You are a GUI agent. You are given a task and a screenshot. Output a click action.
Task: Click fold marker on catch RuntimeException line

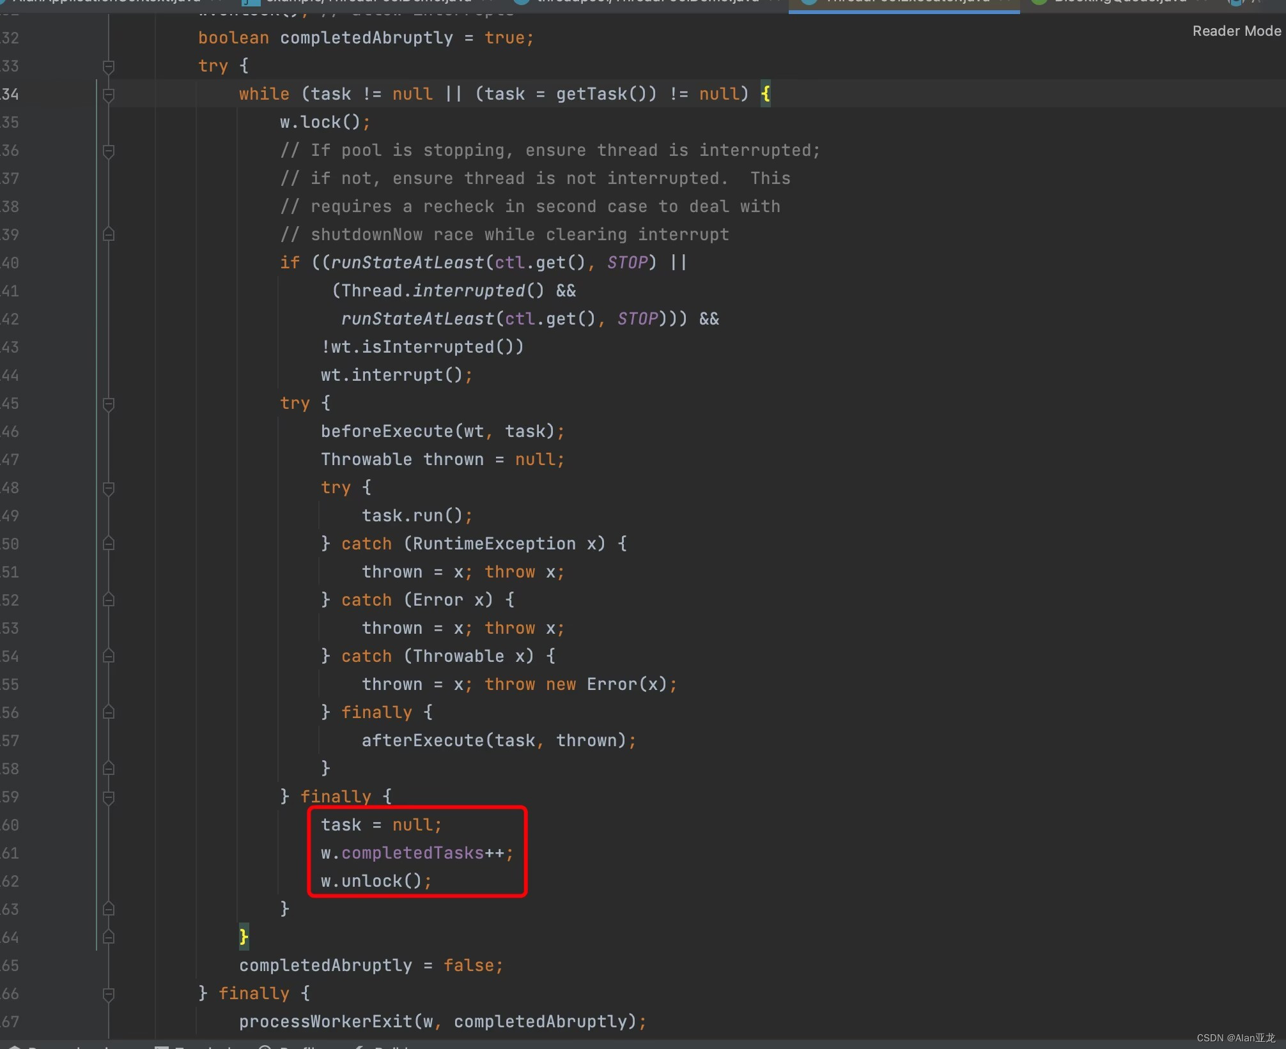coord(109,544)
